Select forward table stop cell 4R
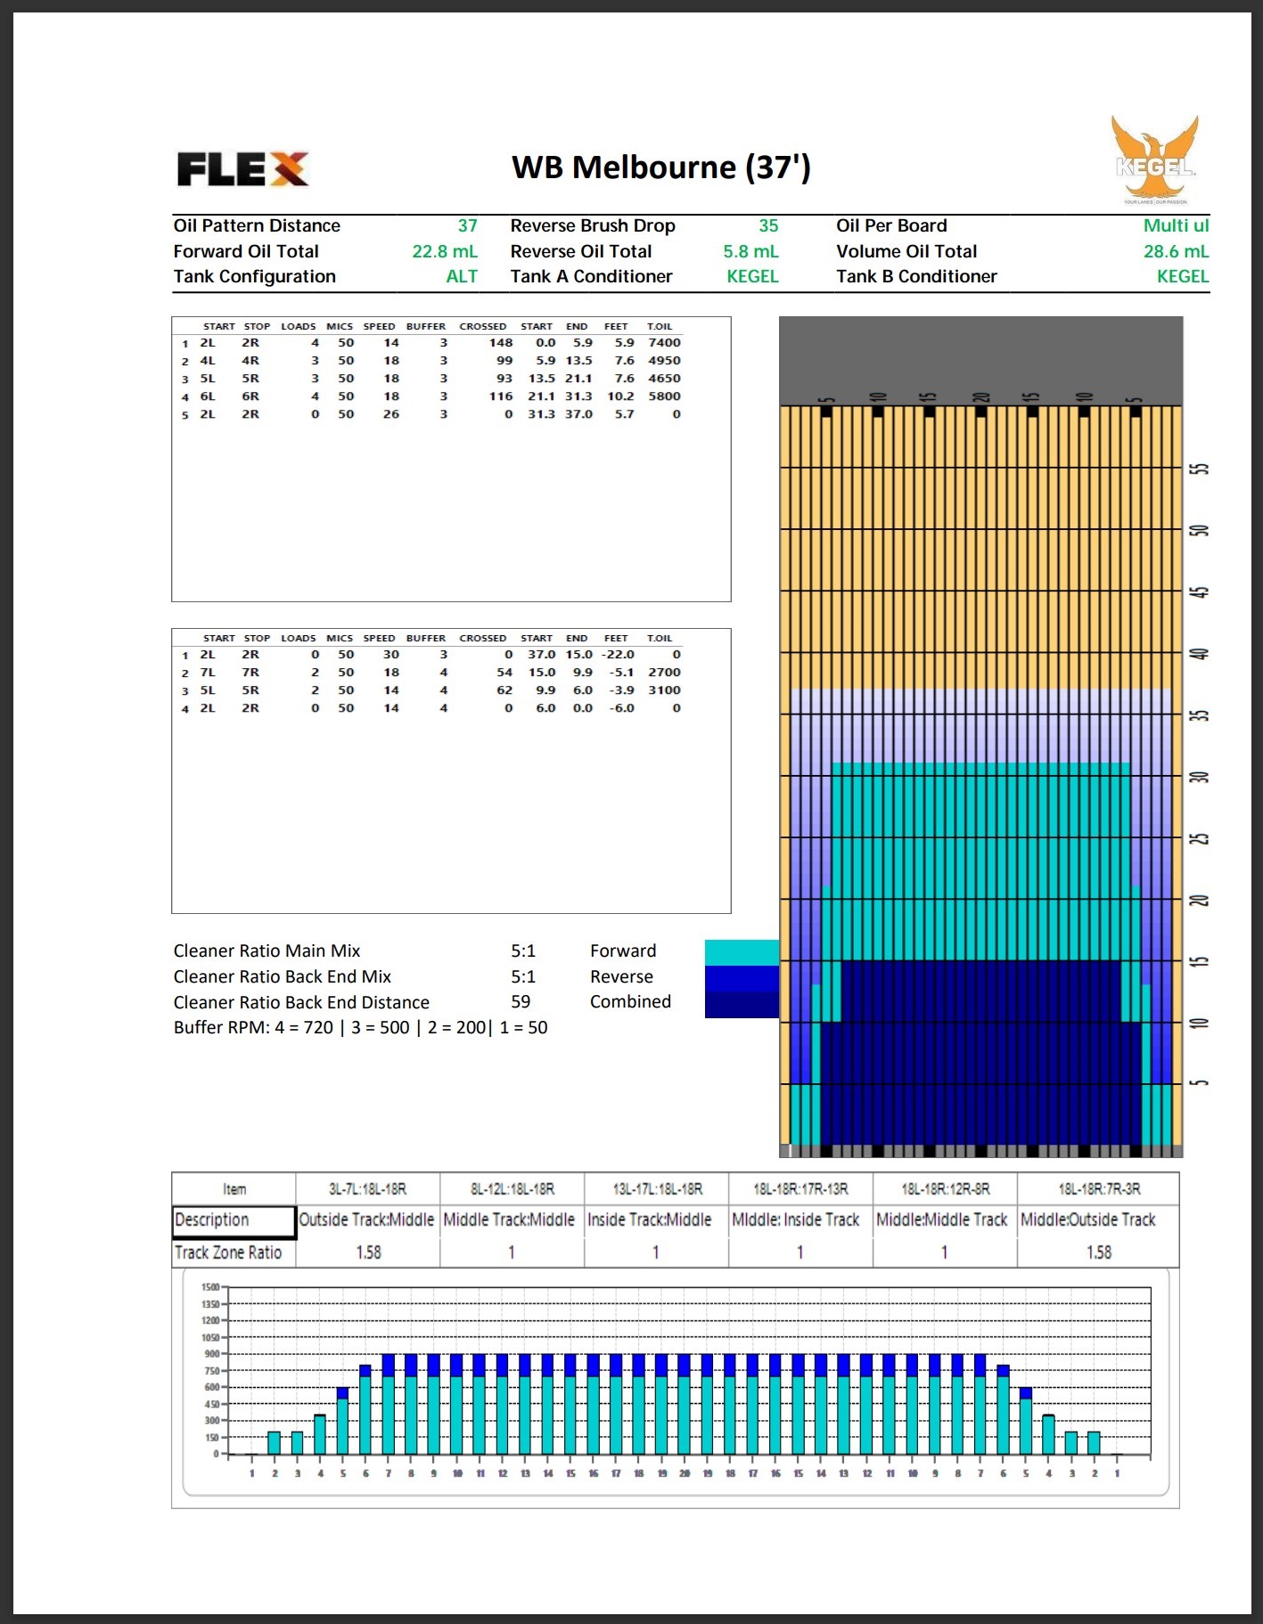 tap(250, 361)
